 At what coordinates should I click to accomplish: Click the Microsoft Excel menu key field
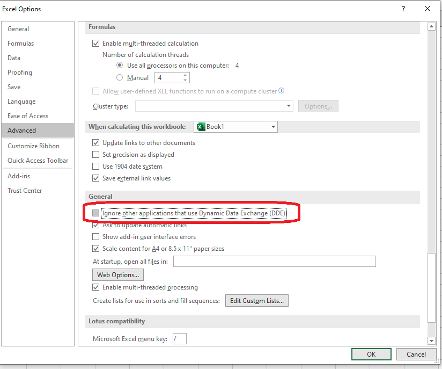tap(180, 338)
